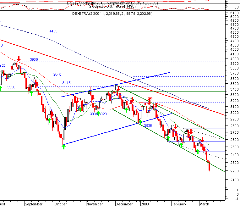Click the 2836 level label

[148, 125]
